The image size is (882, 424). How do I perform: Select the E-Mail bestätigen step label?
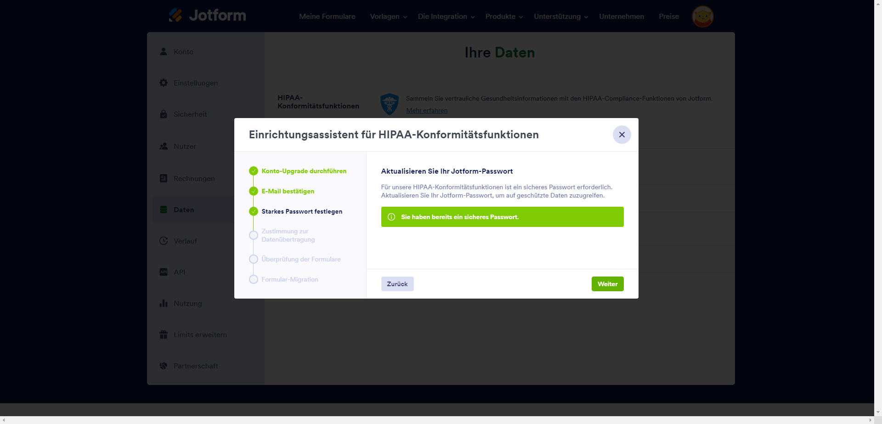coord(288,191)
